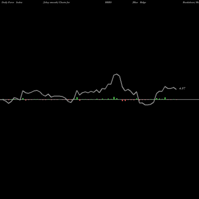This screenshot has height=199, width=199.
Task: Click the tallest green bar beneath the line's peak
Action: click(x=114, y=98)
